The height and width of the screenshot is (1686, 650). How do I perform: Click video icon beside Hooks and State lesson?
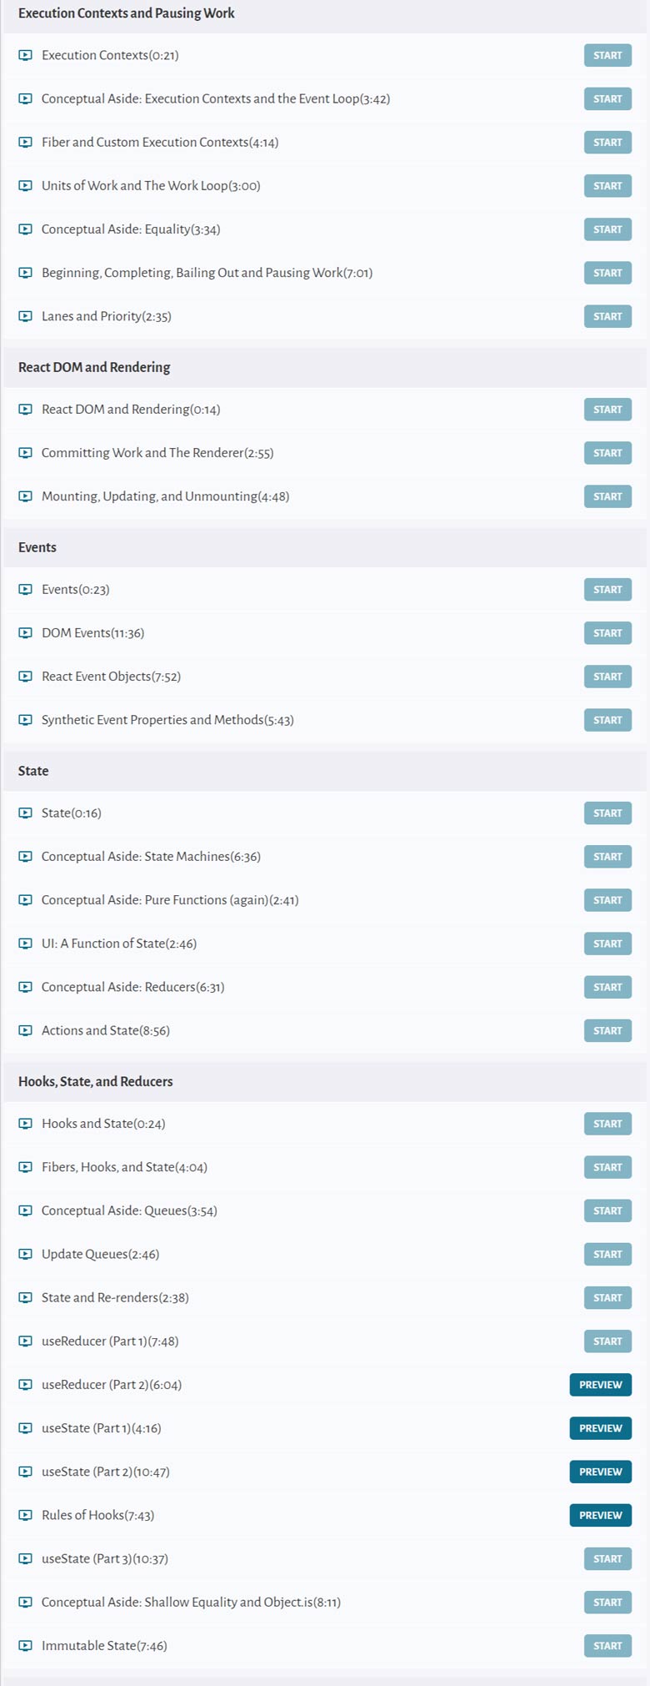(x=25, y=1124)
